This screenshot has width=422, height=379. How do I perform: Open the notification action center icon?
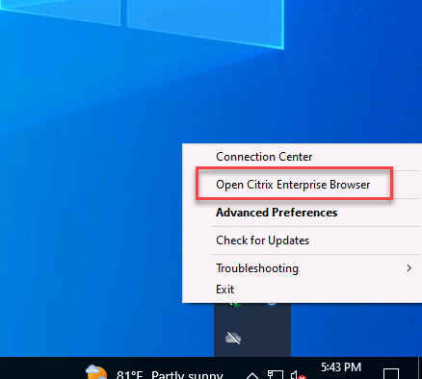click(x=391, y=374)
